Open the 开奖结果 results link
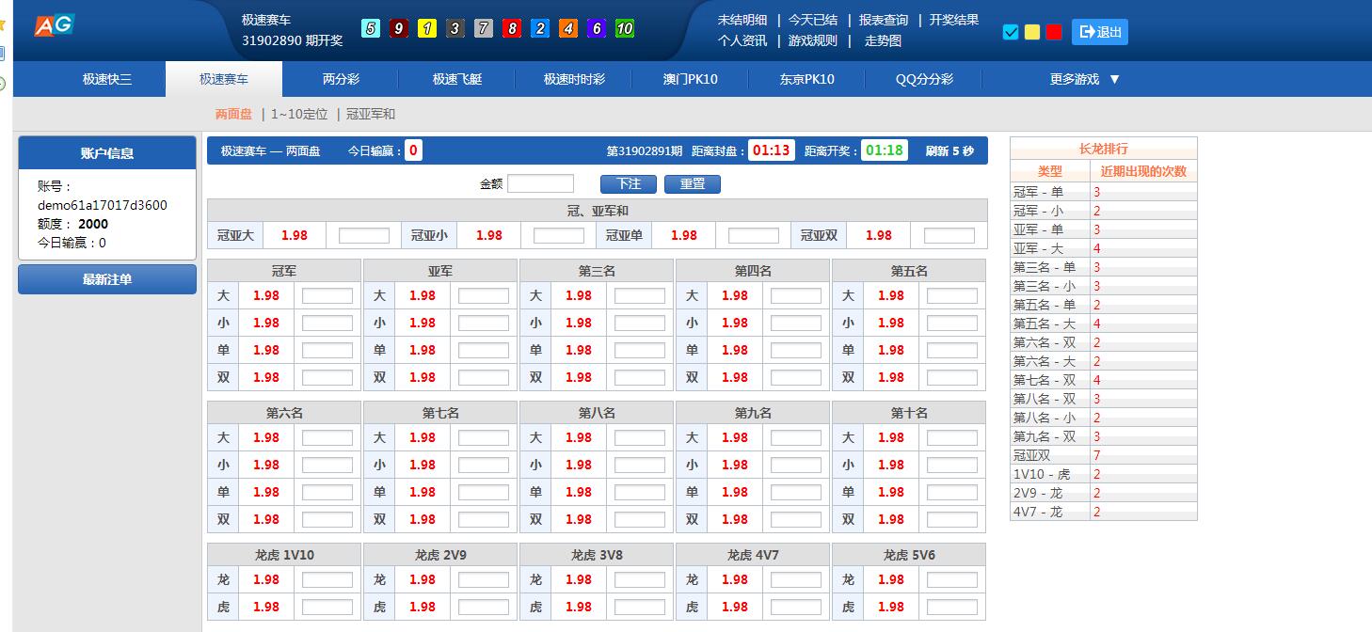This screenshot has width=1372, height=632. tap(953, 20)
